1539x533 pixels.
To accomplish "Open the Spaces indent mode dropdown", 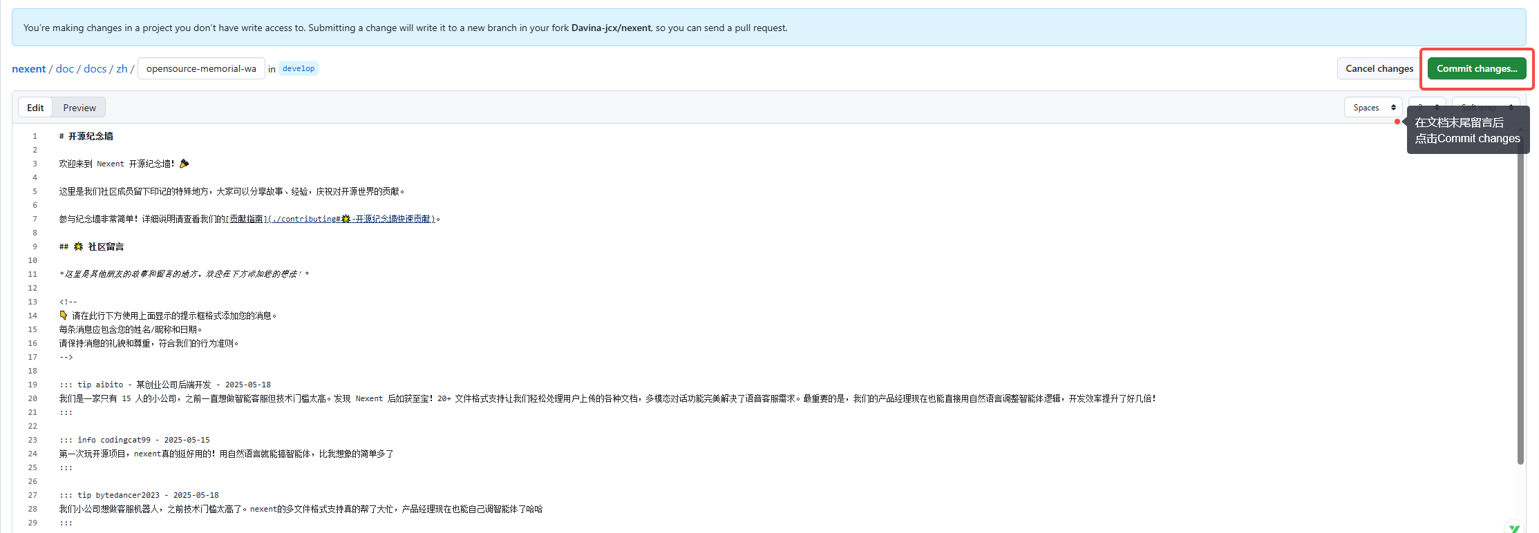I will 1373,108.
